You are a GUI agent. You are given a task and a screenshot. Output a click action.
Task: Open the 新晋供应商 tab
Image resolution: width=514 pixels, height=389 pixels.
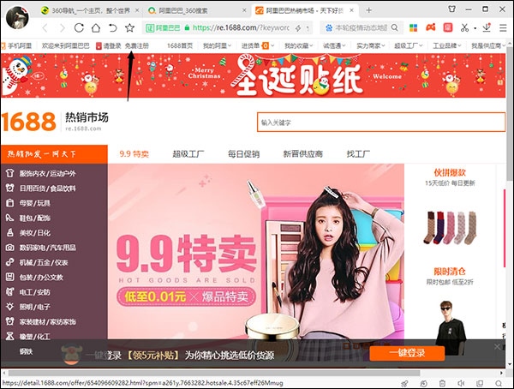pos(303,154)
